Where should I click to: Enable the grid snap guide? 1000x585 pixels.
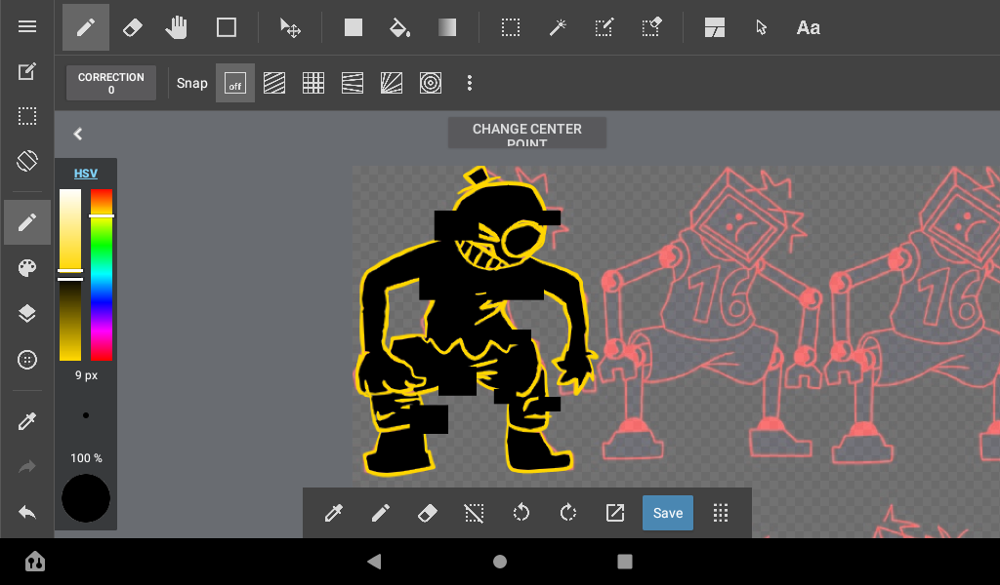[312, 84]
